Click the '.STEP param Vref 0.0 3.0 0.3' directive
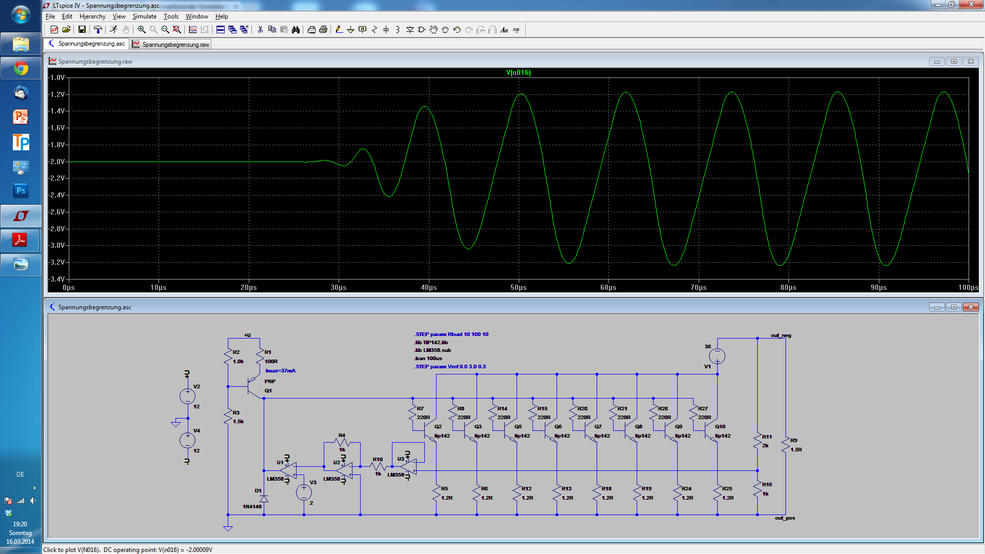The image size is (985, 554). (x=450, y=367)
